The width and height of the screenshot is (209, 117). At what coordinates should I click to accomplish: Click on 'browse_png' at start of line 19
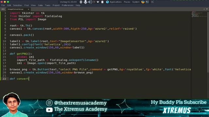point(18,69)
